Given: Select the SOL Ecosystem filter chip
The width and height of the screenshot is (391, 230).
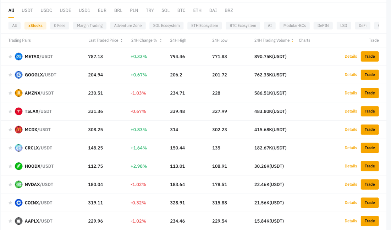Looking at the screenshot, I should pos(166,25).
